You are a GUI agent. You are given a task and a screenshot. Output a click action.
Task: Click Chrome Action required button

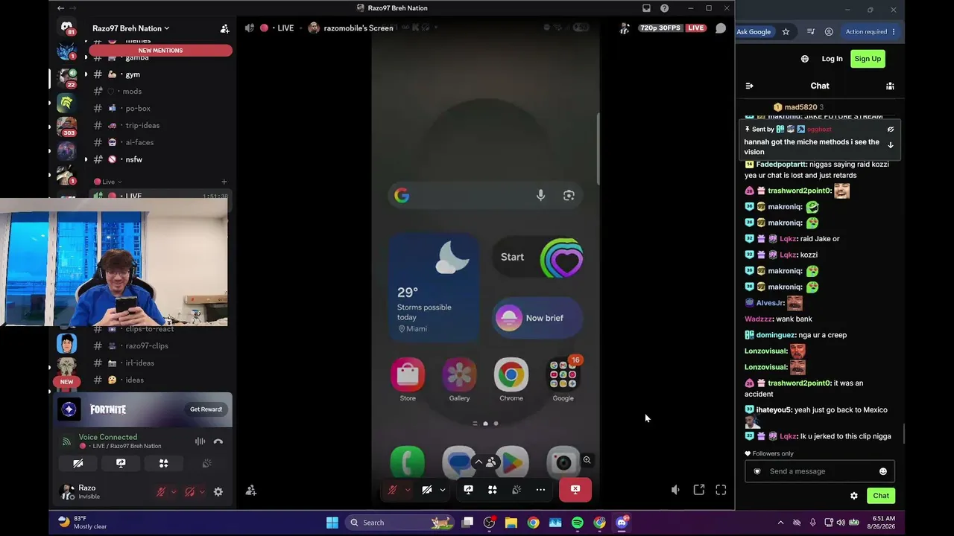(x=869, y=31)
